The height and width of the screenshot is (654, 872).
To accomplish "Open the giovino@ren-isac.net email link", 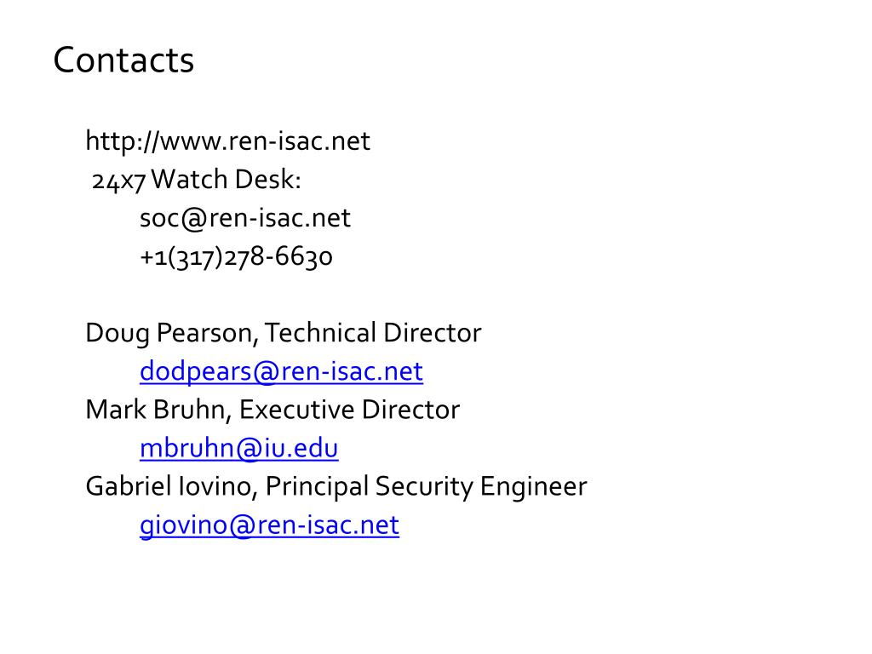I will (270, 525).
